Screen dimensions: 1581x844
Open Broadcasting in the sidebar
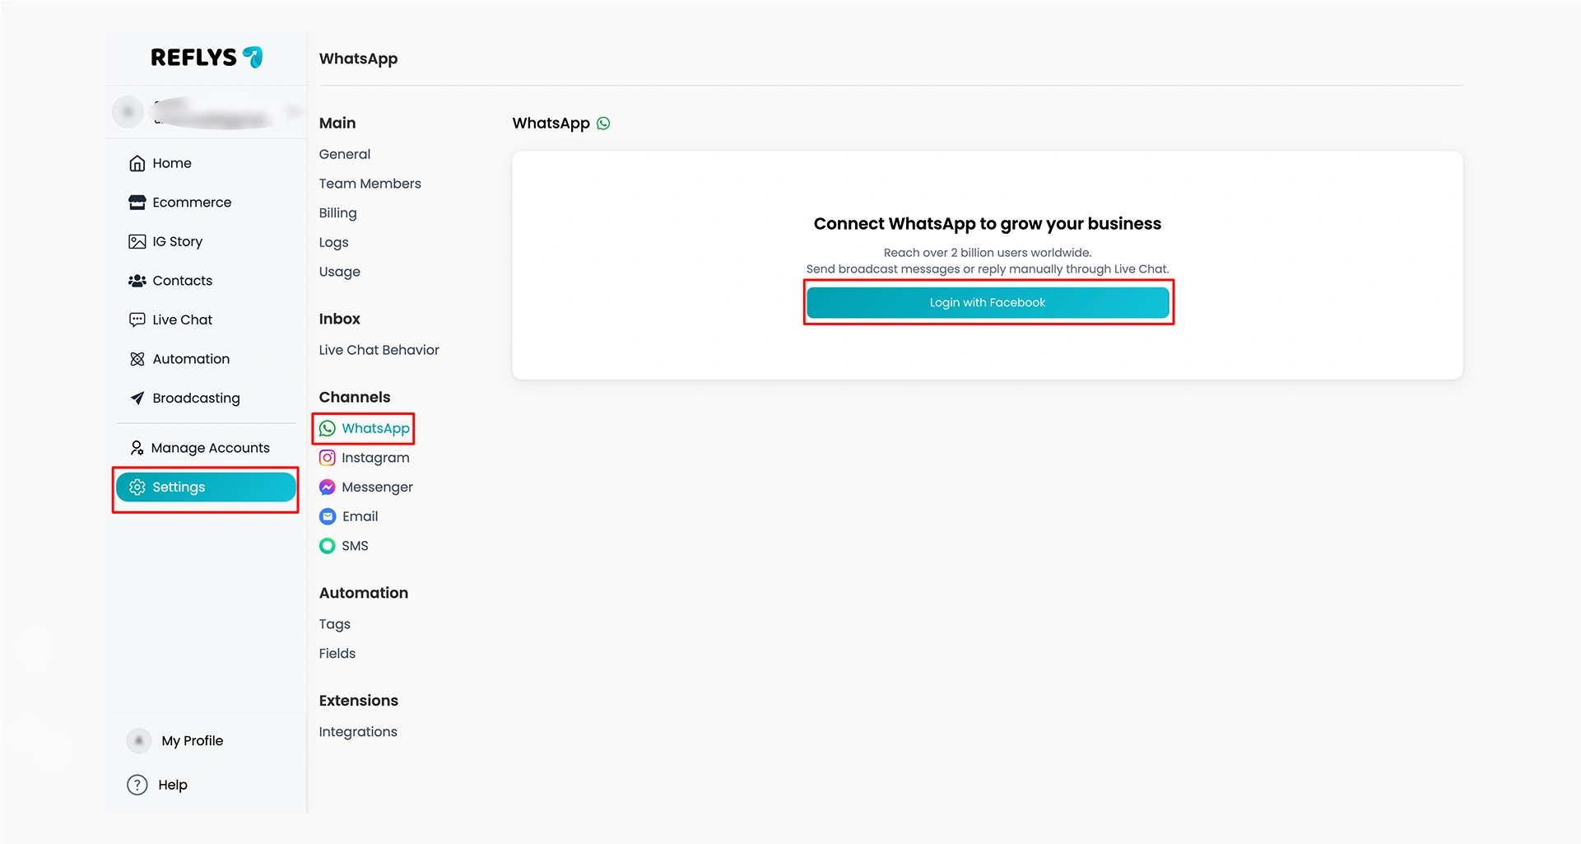click(196, 398)
